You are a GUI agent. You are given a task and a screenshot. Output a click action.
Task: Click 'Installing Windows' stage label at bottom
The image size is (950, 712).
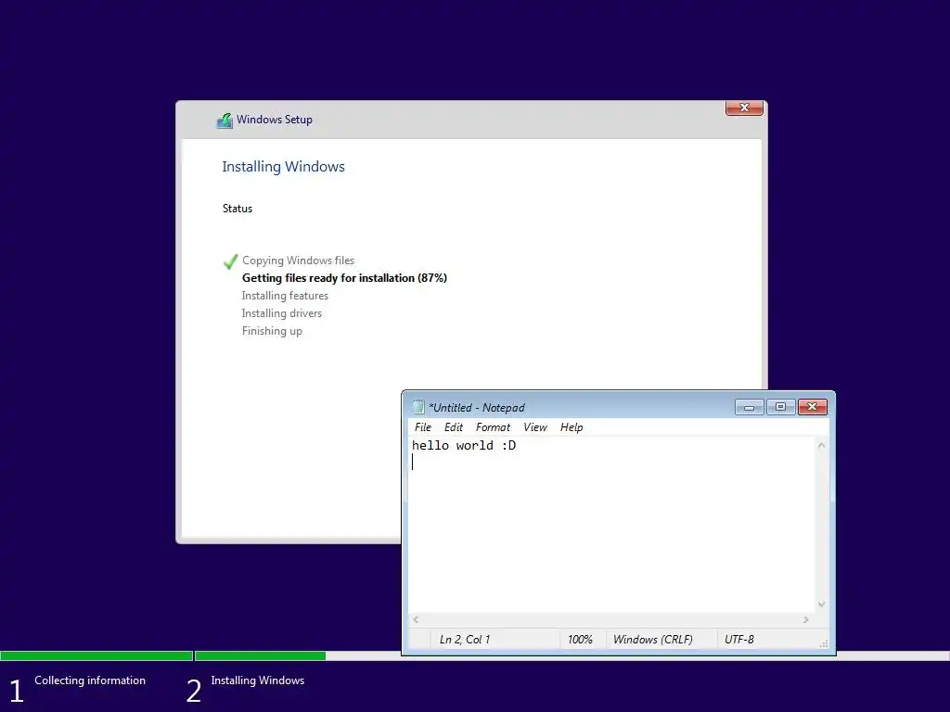pyautogui.click(x=258, y=680)
